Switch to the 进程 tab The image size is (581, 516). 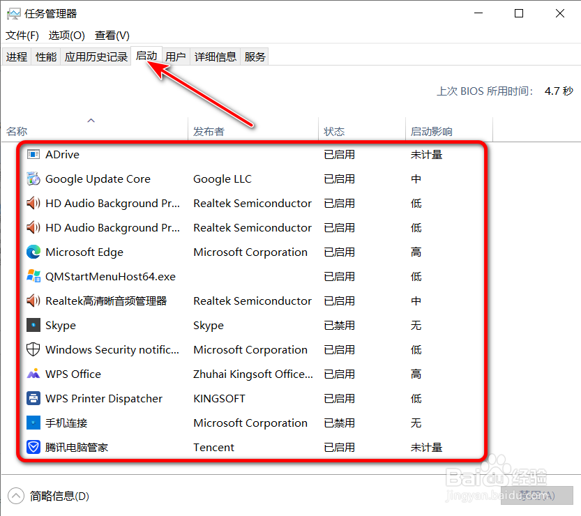[x=17, y=56]
